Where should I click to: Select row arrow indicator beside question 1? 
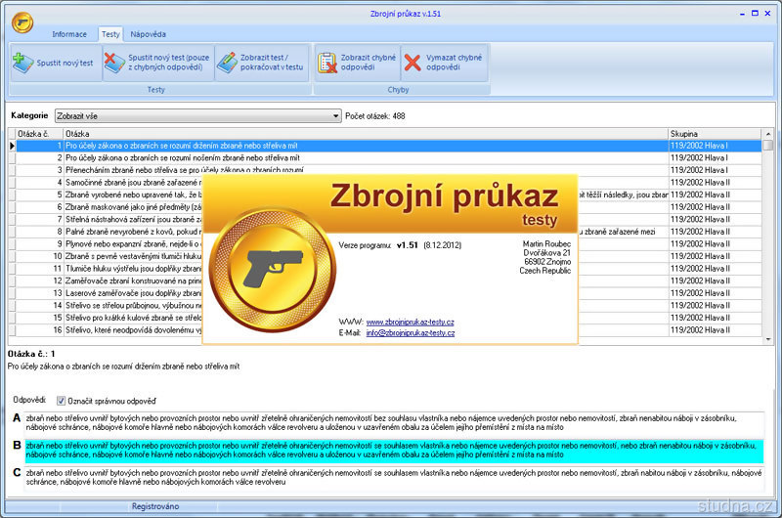(12, 146)
